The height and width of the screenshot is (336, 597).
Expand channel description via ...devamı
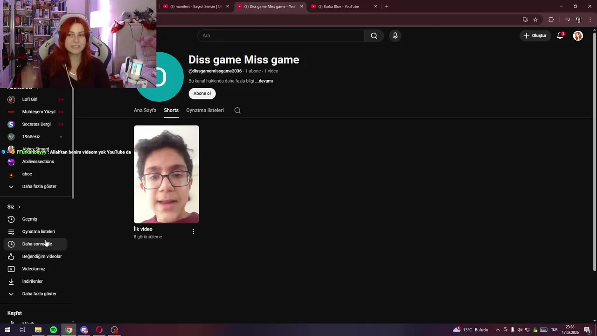(x=264, y=81)
